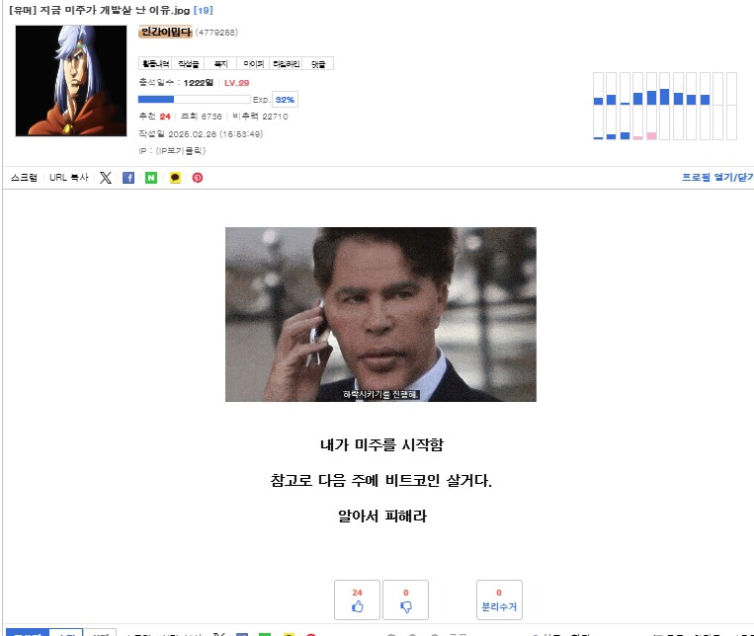Click the activity bar graph on right

tap(664, 106)
